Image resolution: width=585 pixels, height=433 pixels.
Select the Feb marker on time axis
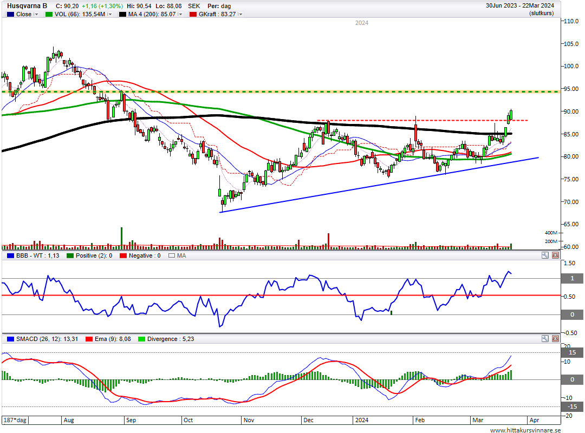420,420
